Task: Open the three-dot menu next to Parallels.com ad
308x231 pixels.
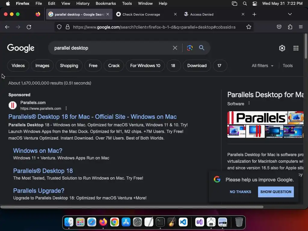Action: [x=66, y=108]
